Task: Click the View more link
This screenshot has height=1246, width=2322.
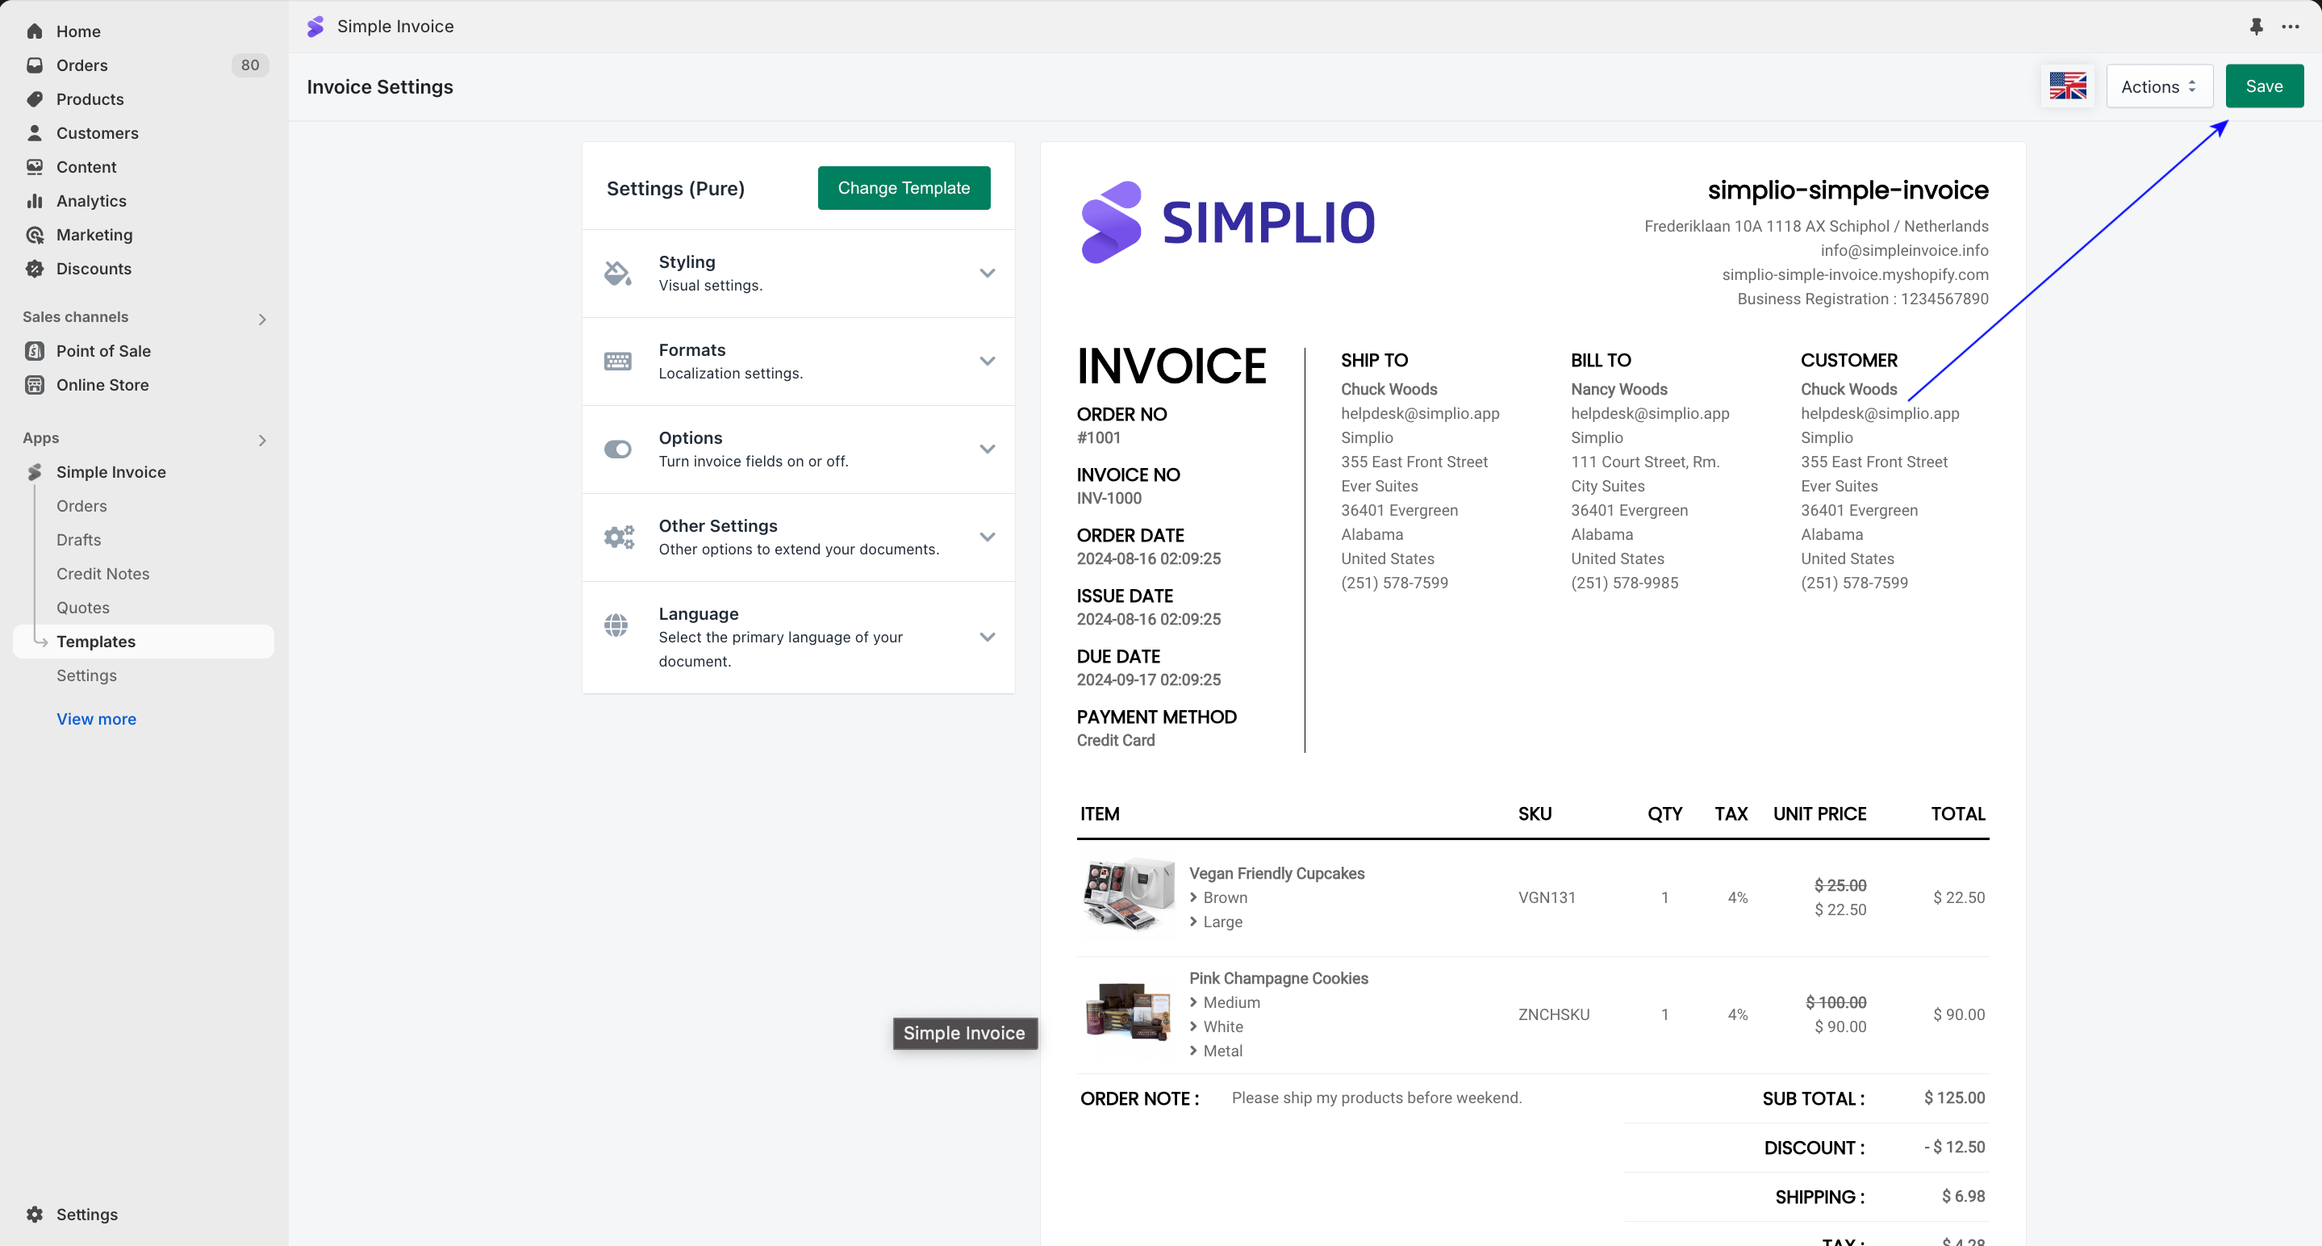Action: (x=97, y=718)
